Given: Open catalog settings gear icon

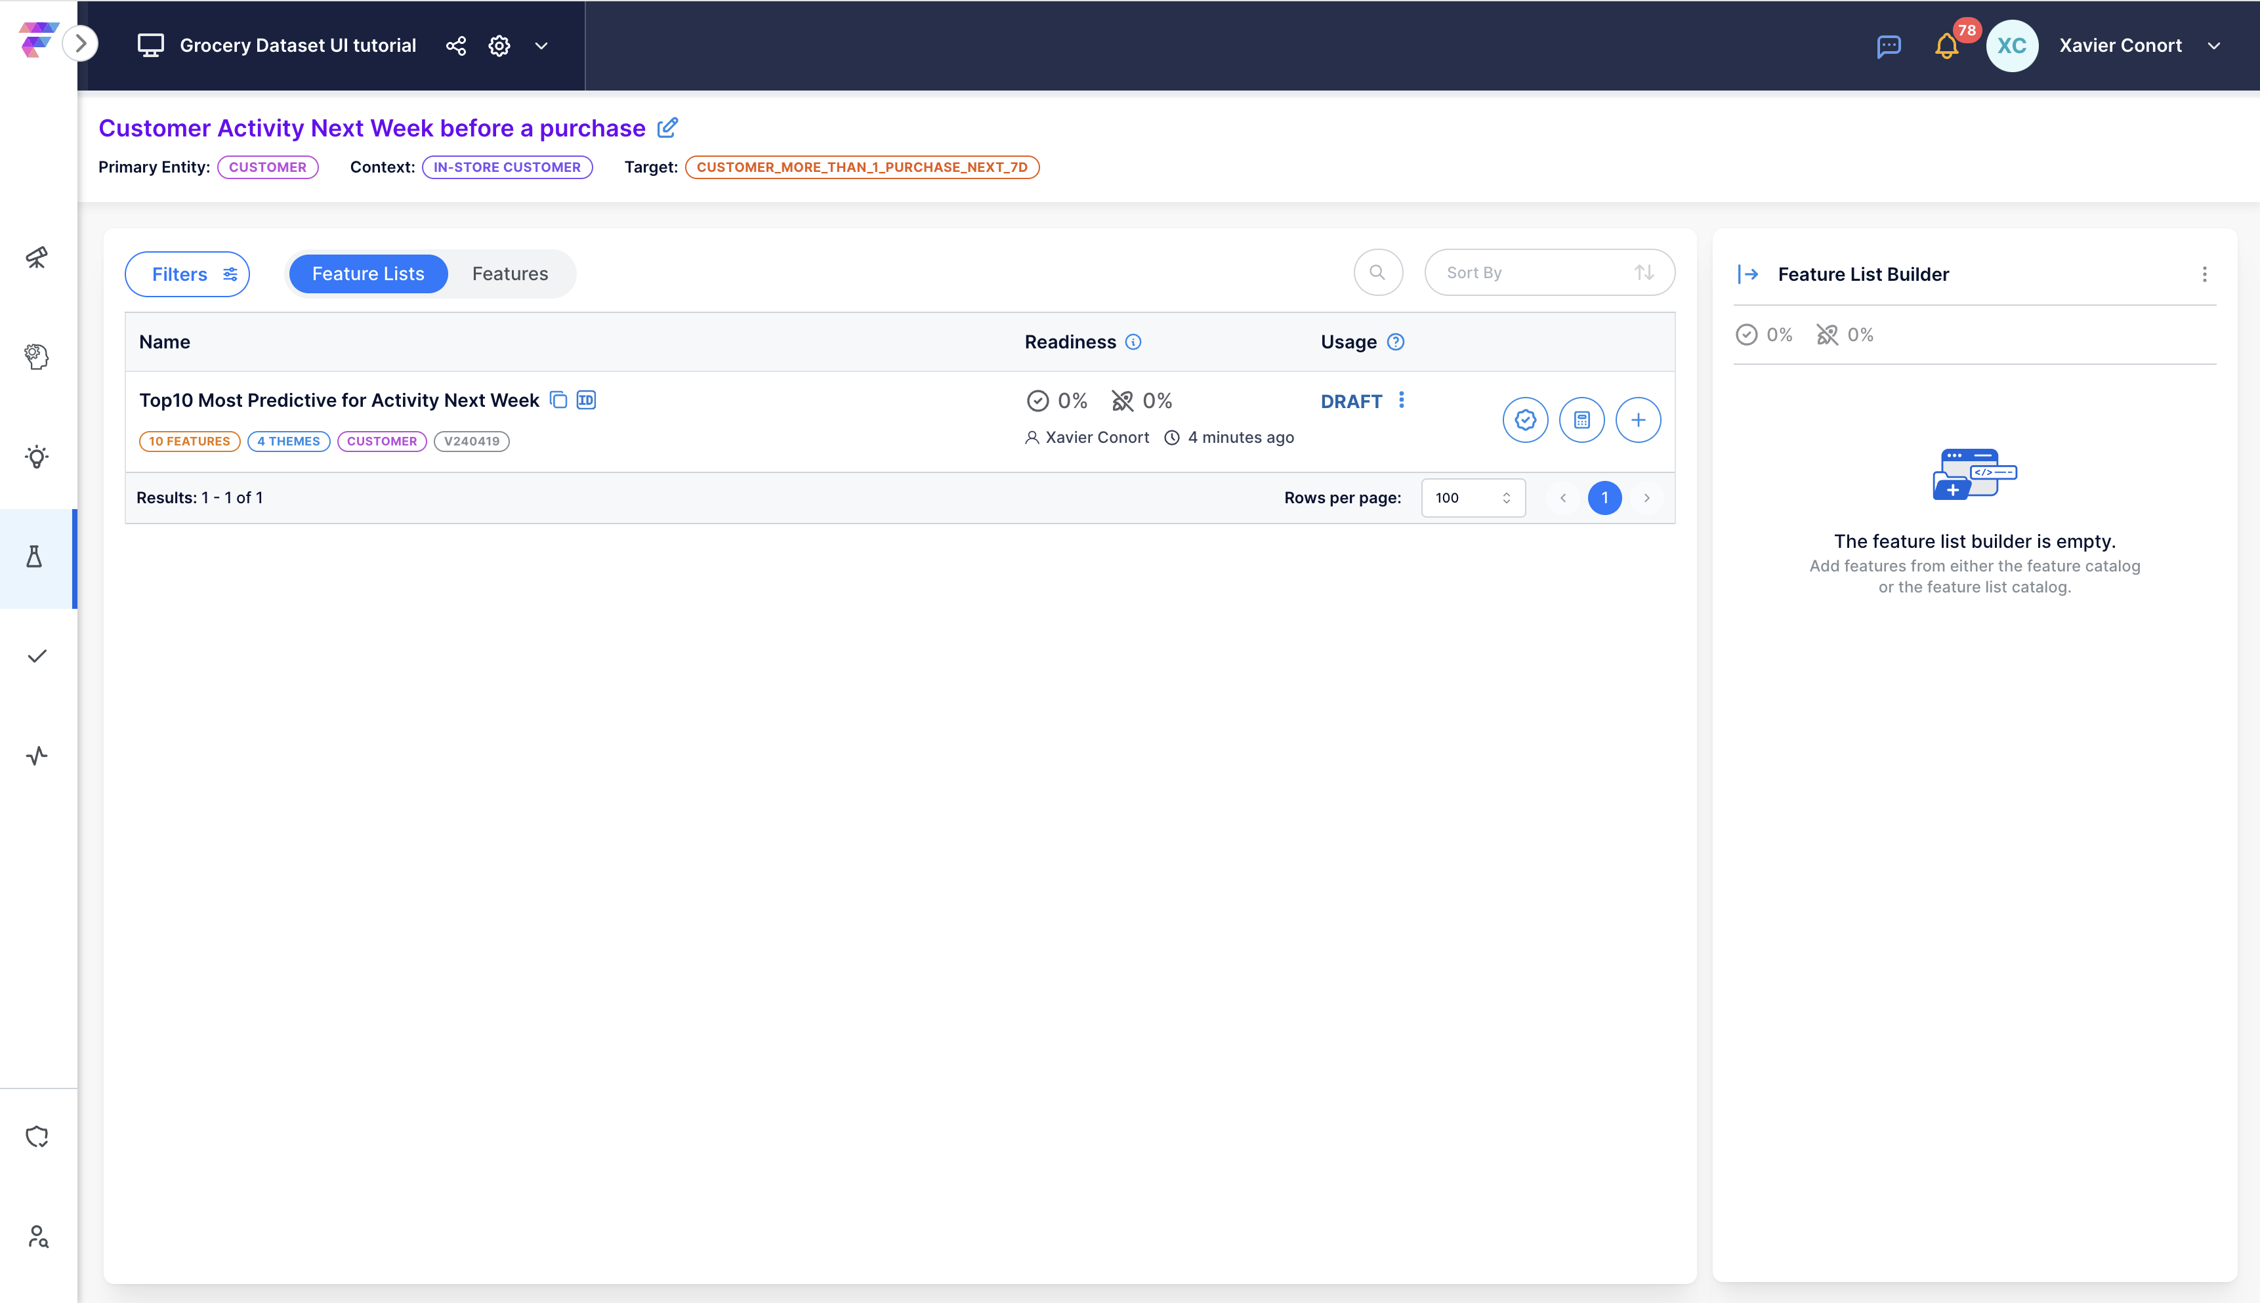Looking at the screenshot, I should pos(499,46).
